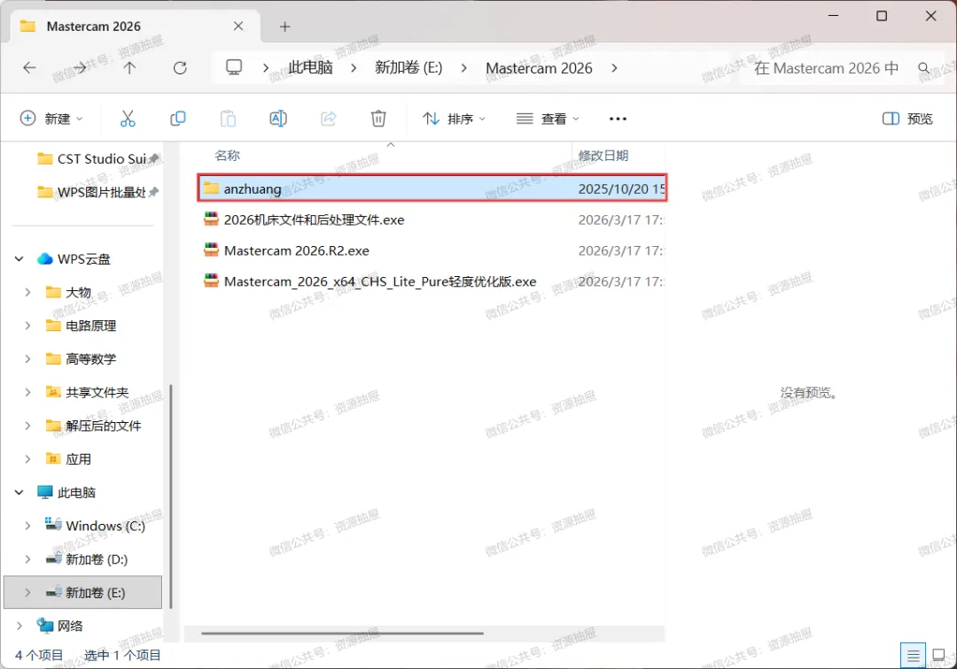Click the search magnifier icon
Image resolution: width=957 pixels, height=669 pixels.
coord(924,68)
